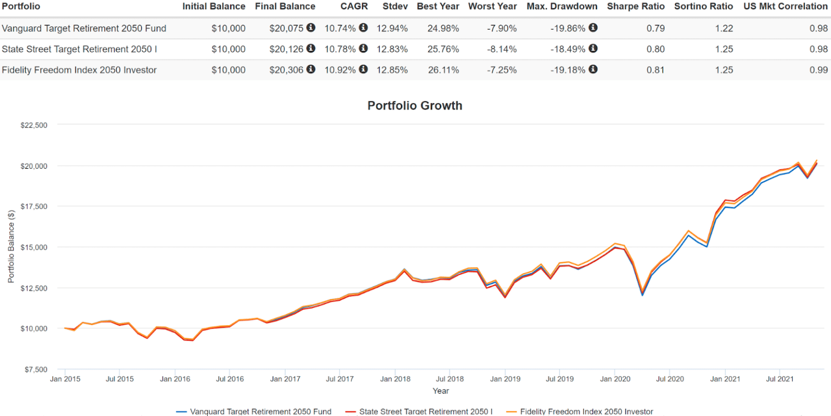Toggle Vanguard Target Retirement line via legend
The width and height of the screenshot is (831, 416).
coord(255,412)
